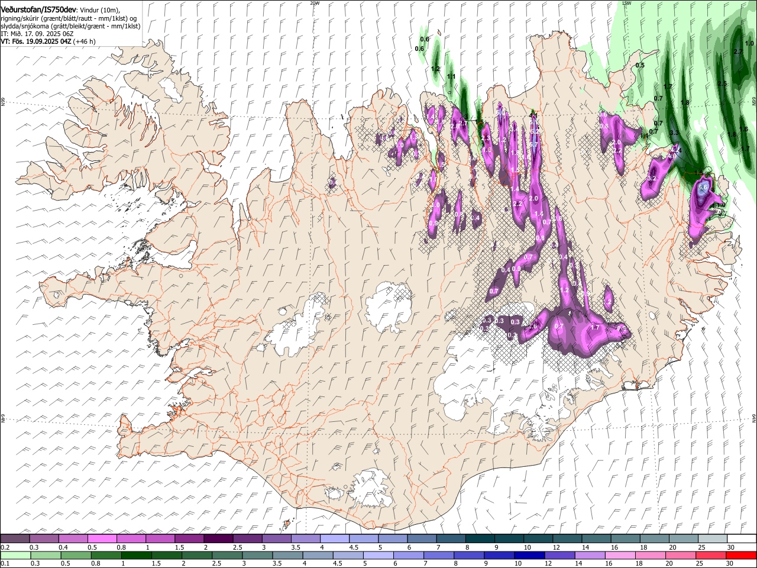Pick the rain scale swatch between 3.5 and 4
The image size is (757, 568).
point(287,555)
